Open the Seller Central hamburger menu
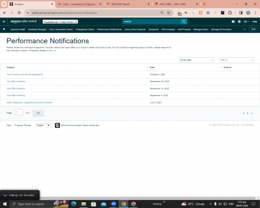 (x=4, y=21)
